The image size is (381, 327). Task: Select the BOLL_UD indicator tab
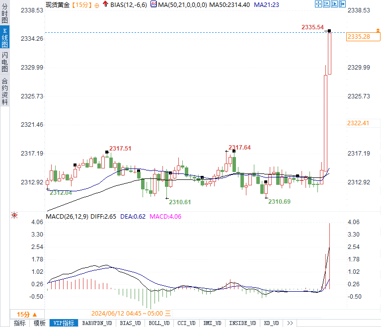[x=159, y=323]
